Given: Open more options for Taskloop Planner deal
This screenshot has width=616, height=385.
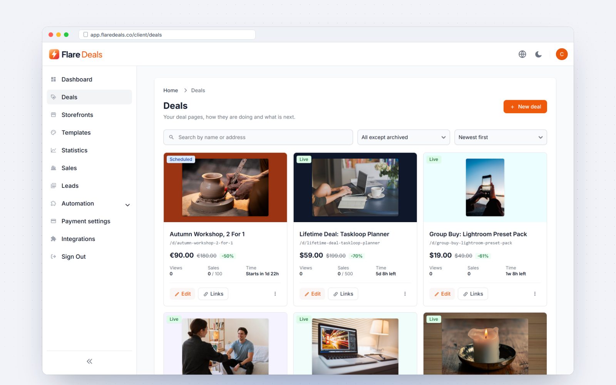Looking at the screenshot, I should [405, 294].
